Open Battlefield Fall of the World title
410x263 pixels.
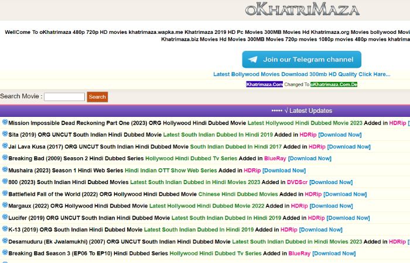[x=102, y=195]
